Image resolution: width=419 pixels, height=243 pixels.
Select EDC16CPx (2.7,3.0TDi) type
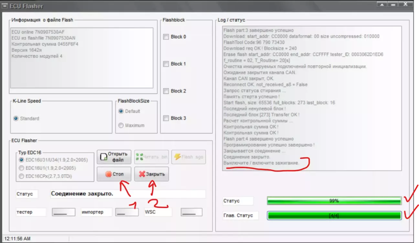22,176
